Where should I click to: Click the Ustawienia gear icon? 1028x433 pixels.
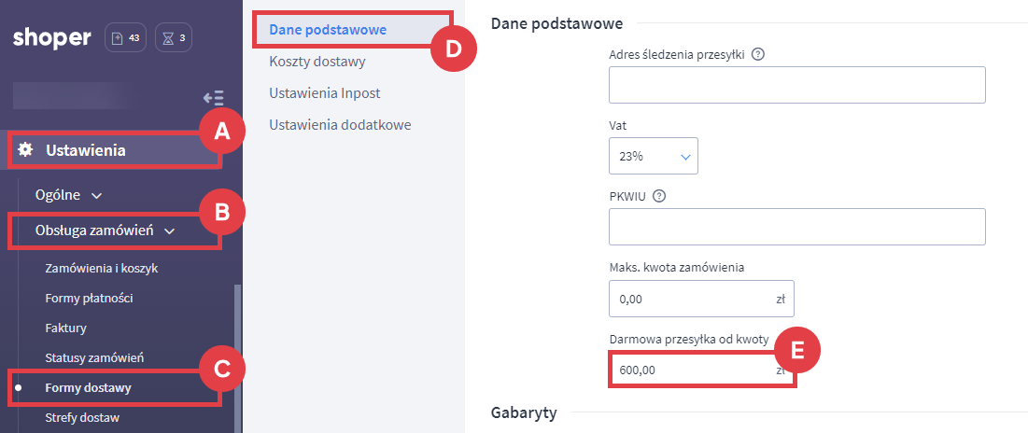[x=25, y=150]
